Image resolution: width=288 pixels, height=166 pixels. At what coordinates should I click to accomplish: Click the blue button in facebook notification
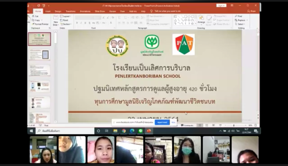[x=162, y=122]
